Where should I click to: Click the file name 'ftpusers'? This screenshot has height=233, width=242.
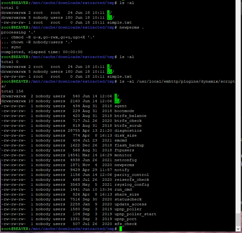[124, 150]
